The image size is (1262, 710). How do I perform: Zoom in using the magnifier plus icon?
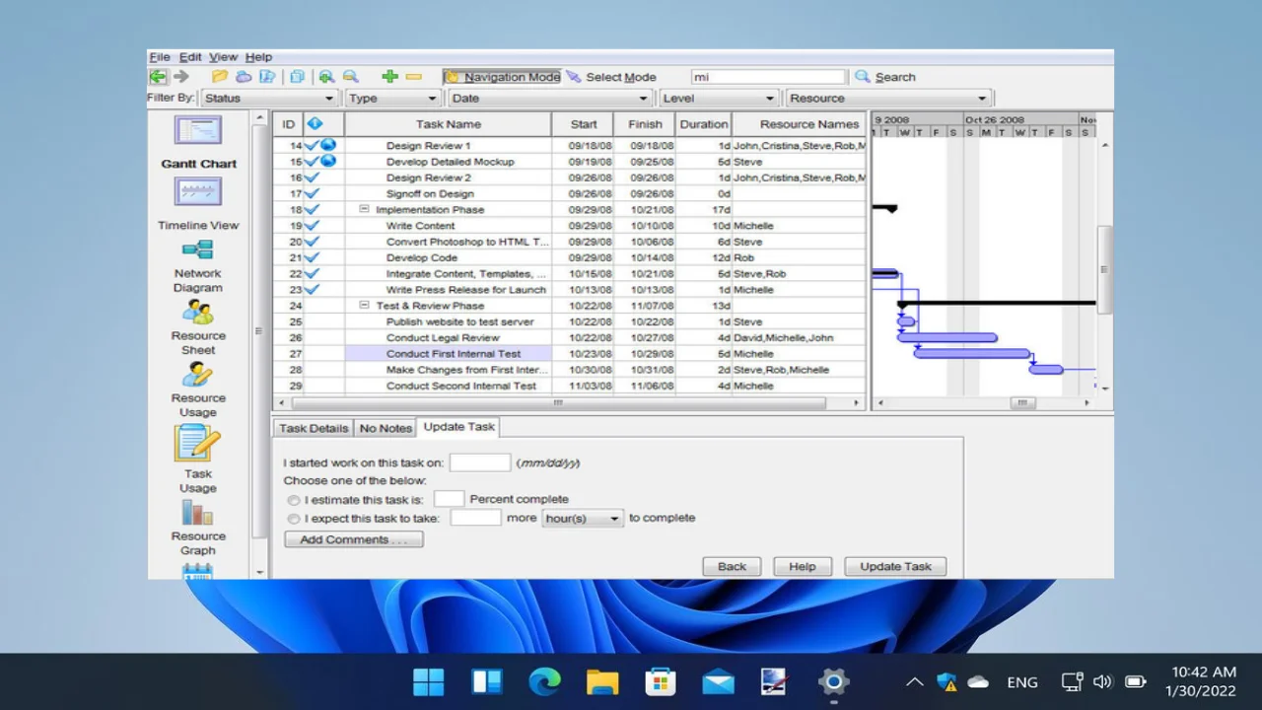tap(326, 77)
